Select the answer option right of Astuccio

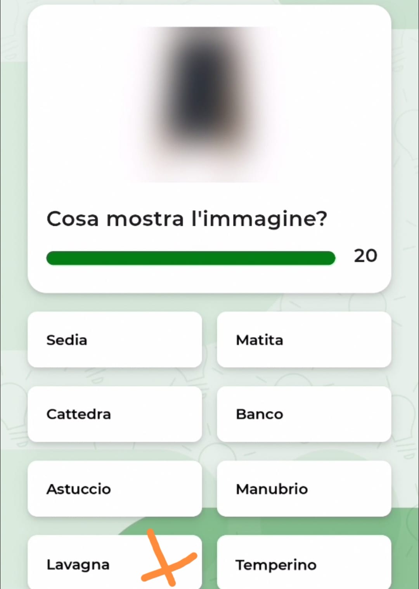point(304,489)
